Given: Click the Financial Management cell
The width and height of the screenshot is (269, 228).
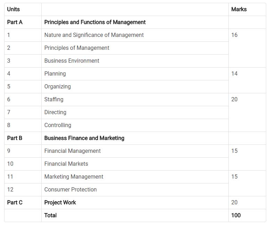Looking at the screenshot, I should 72,151.
